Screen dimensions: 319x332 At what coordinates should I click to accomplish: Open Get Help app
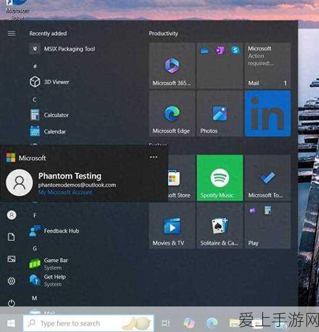(48, 280)
